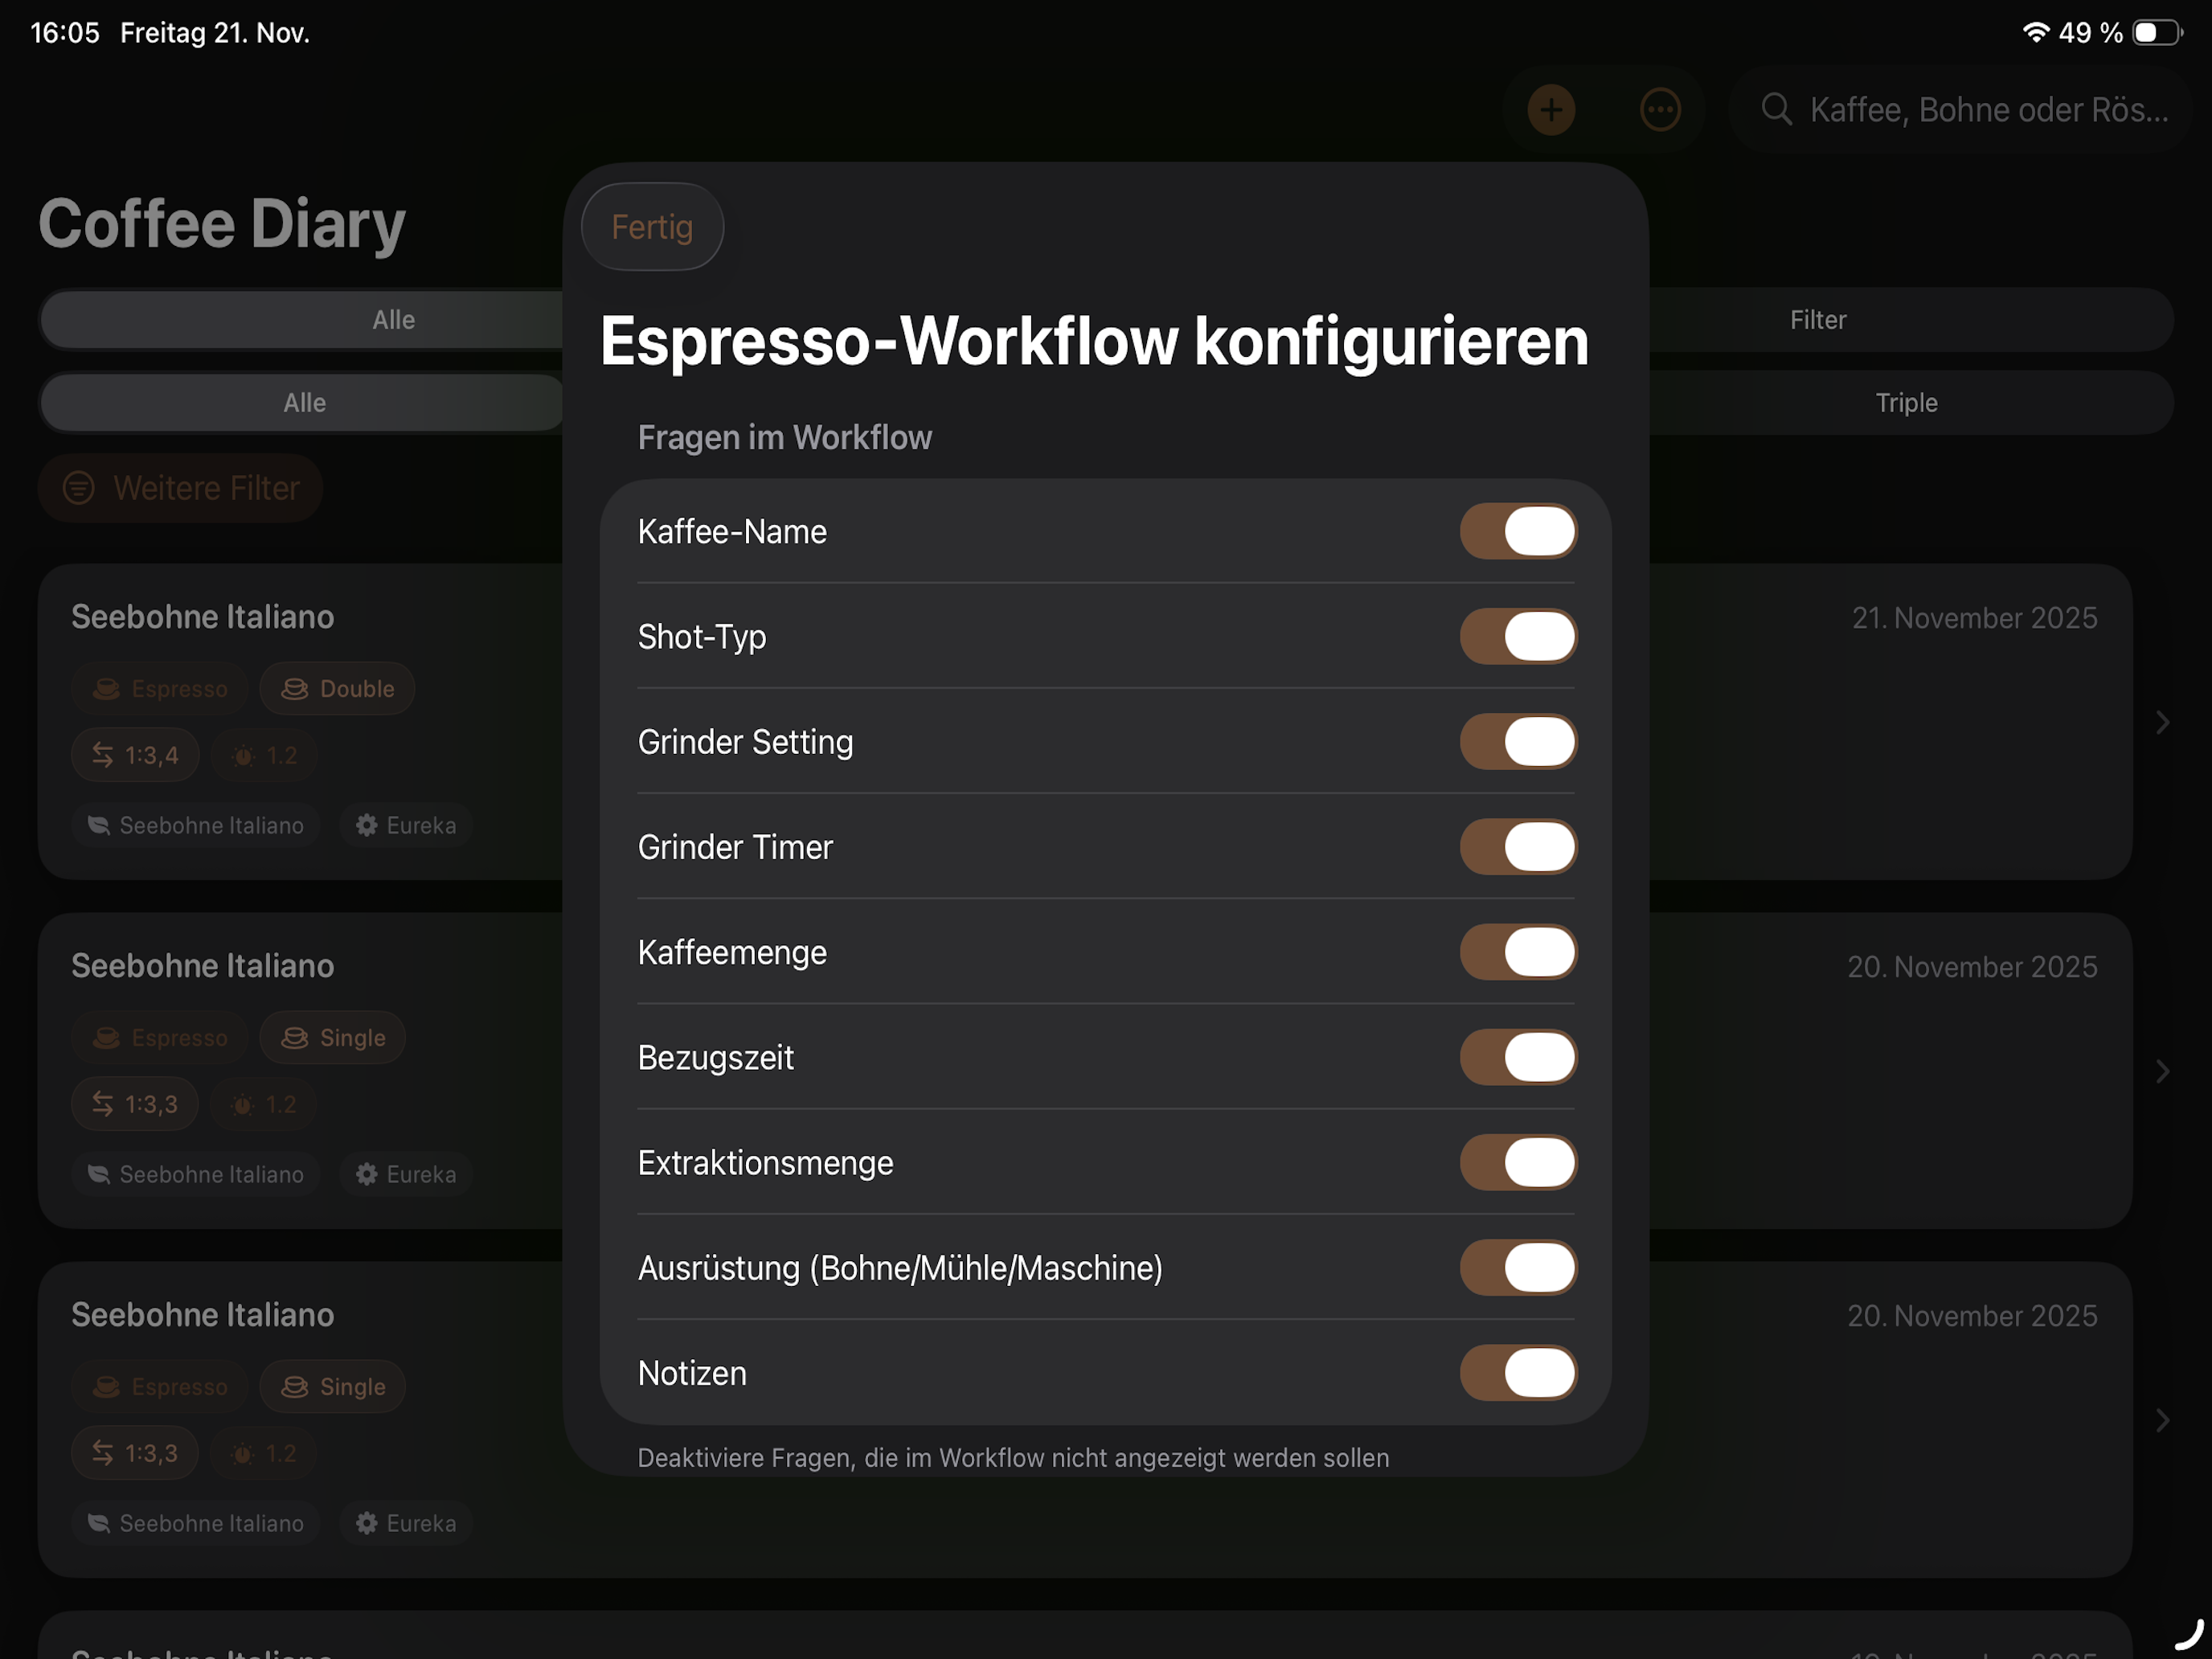Open Weitere Filter options
The height and width of the screenshot is (1659, 2212).
[x=181, y=488]
